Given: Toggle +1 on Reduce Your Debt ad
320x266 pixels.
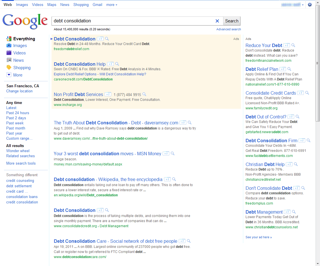Looking at the screenshot, I should [x=287, y=45].
